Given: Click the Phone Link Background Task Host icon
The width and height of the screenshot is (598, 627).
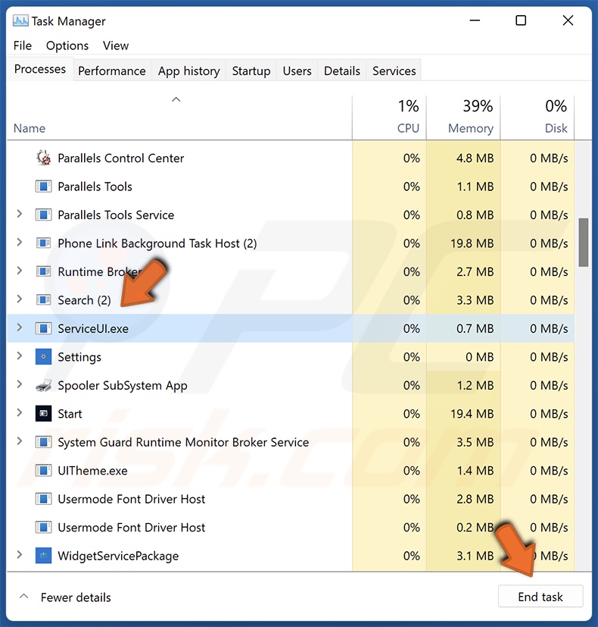Looking at the screenshot, I should 43,243.
